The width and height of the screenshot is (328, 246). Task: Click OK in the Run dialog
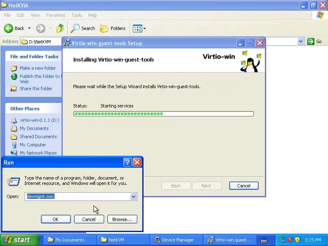56,219
